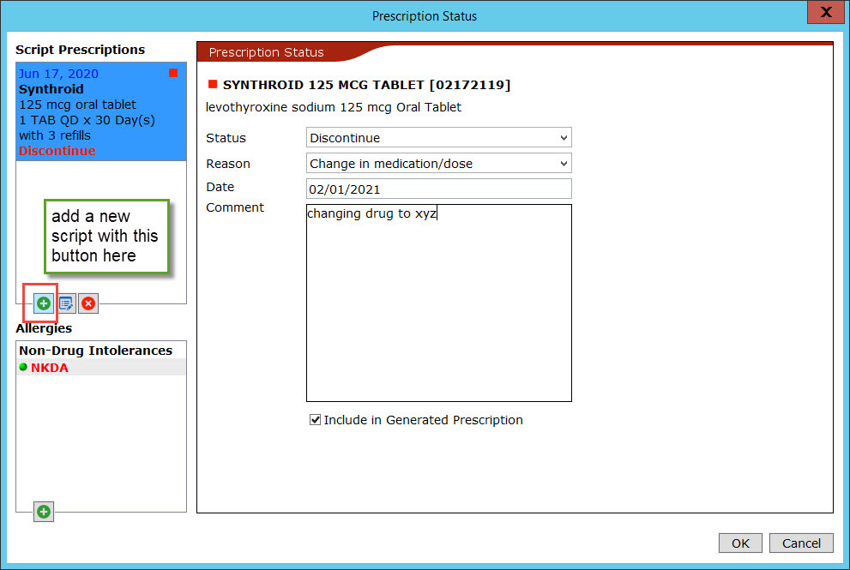850x570 pixels.
Task: Click the green add new script button
Action: click(x=44, y=303)
